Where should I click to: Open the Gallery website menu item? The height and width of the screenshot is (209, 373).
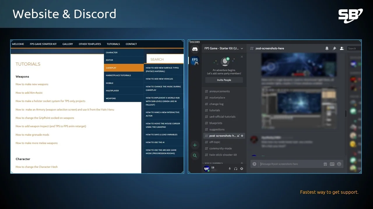coord(68,44)
